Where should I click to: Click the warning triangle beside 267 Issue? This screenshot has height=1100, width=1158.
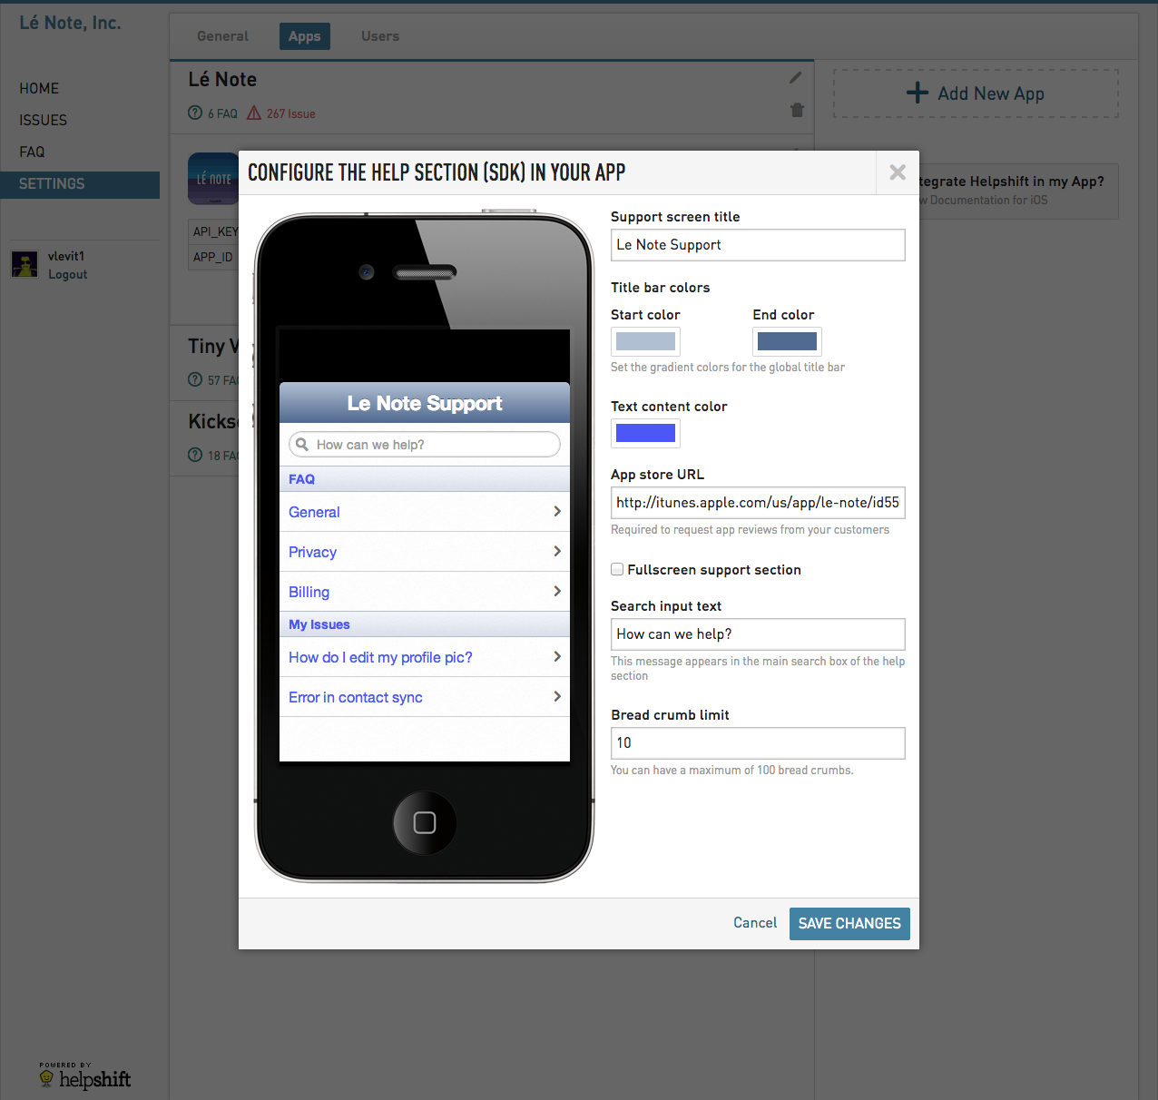pyautogui.click(x=254, y=113)
